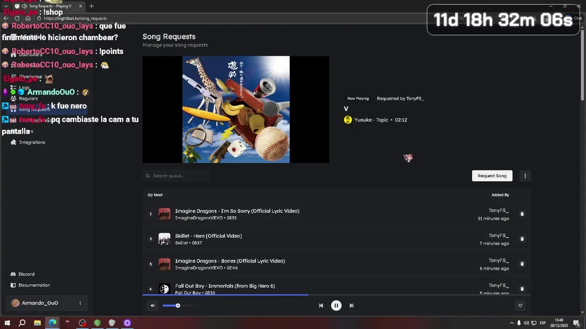Viewport: 586px width, 329px height.
Task: Select the Song Requests - Playing V tab
Action: tap(49, 6)
